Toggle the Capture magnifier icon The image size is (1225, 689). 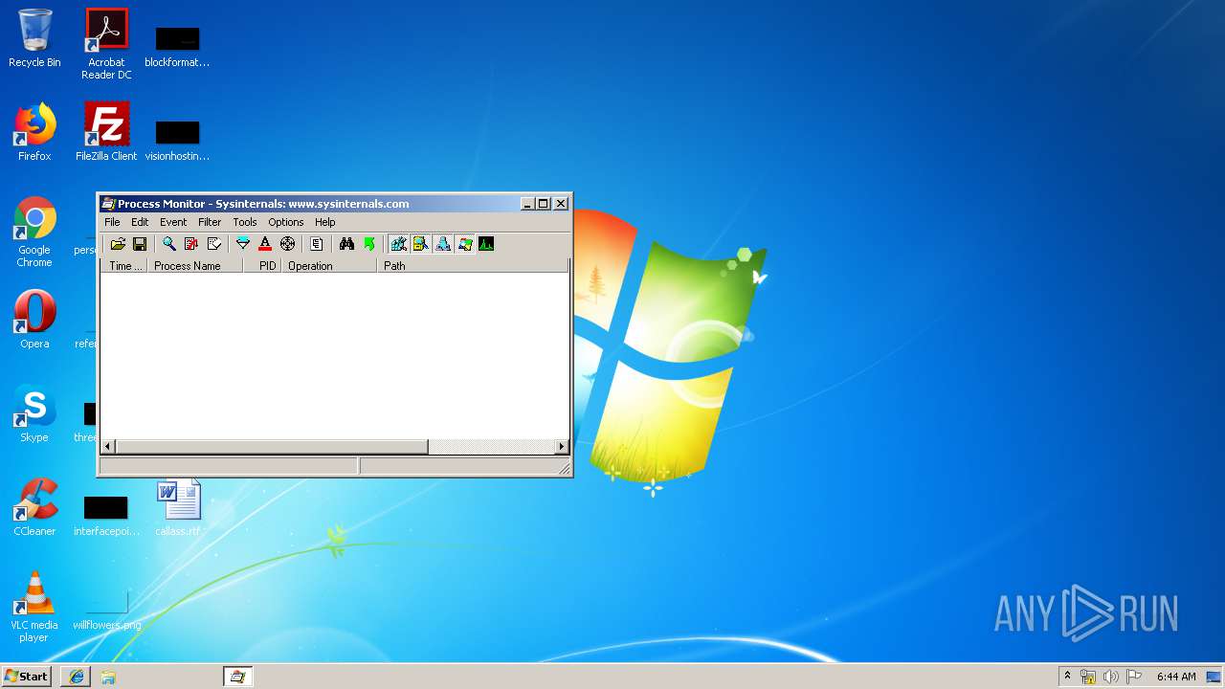[169, 244]
